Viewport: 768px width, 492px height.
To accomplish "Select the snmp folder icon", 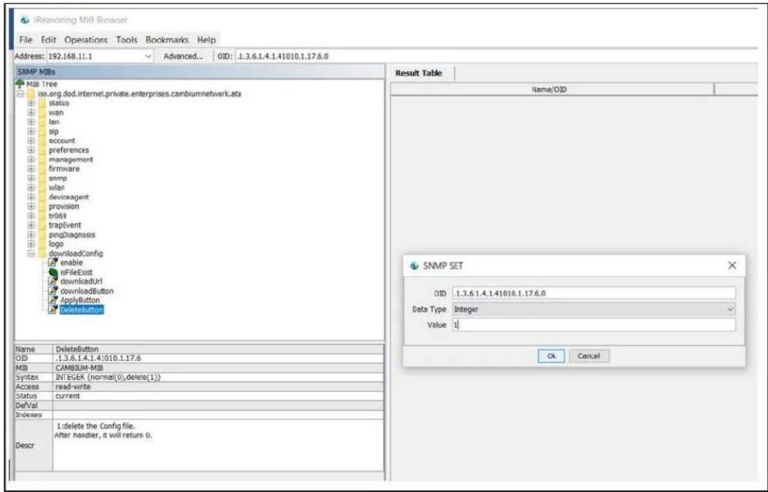I will (42, 178).
